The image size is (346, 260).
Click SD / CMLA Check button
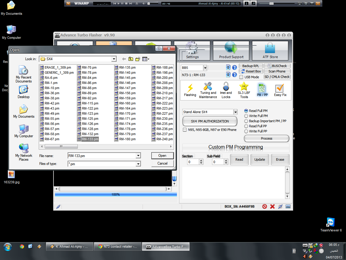tap(277, 77)
